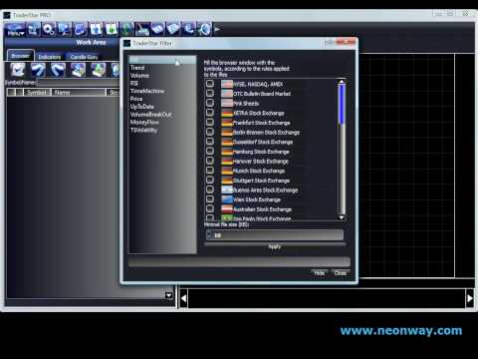The height and width of the screenshot is (359, 478).
Task: Click the blue up-arrow document toolbar icon
Action: click(96, 29)
